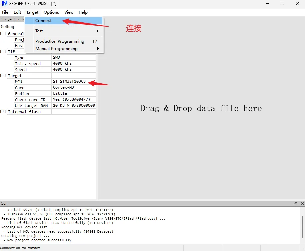The image size is (305, 251).
Task: Open the Manual Programming submenu
Action: point(64,49)
